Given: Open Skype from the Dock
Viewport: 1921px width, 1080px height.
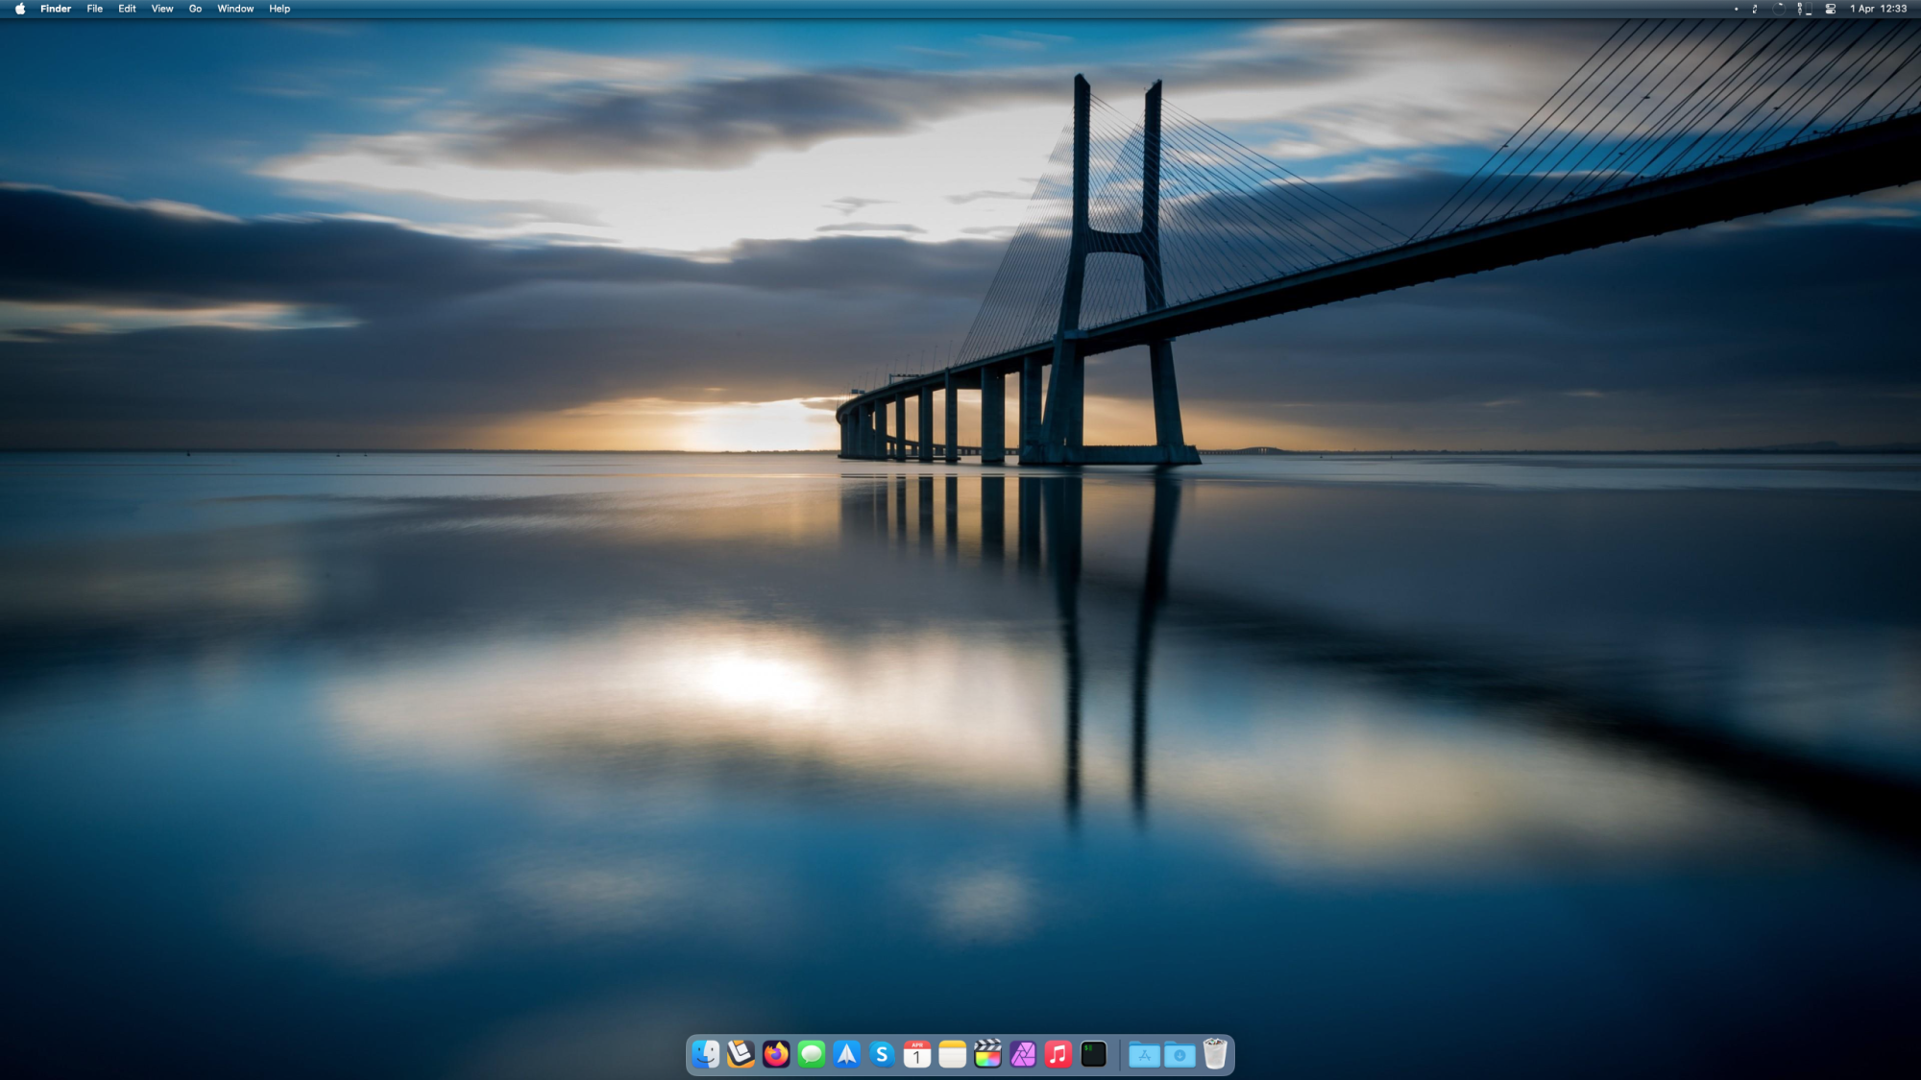Looking at the screenshot, I should pos(882,1054).
